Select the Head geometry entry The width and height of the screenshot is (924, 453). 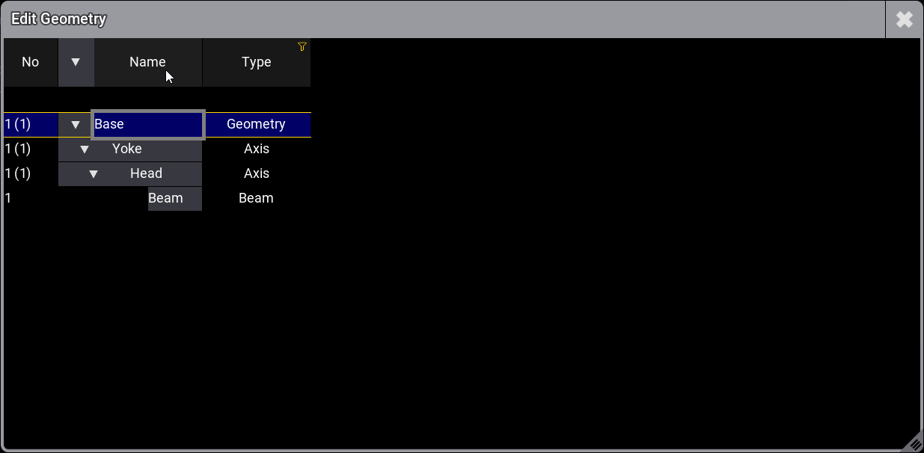tap(146, 173)
